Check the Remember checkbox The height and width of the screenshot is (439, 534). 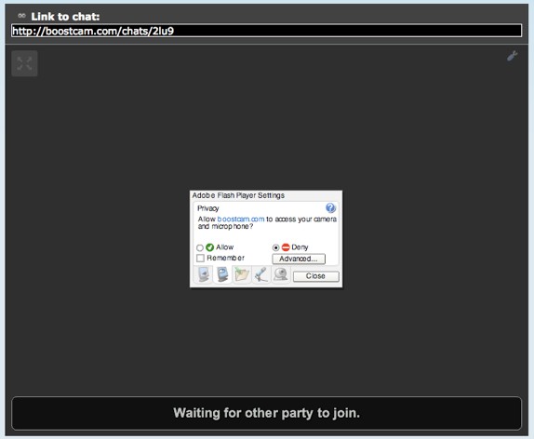tap(200, 259)
